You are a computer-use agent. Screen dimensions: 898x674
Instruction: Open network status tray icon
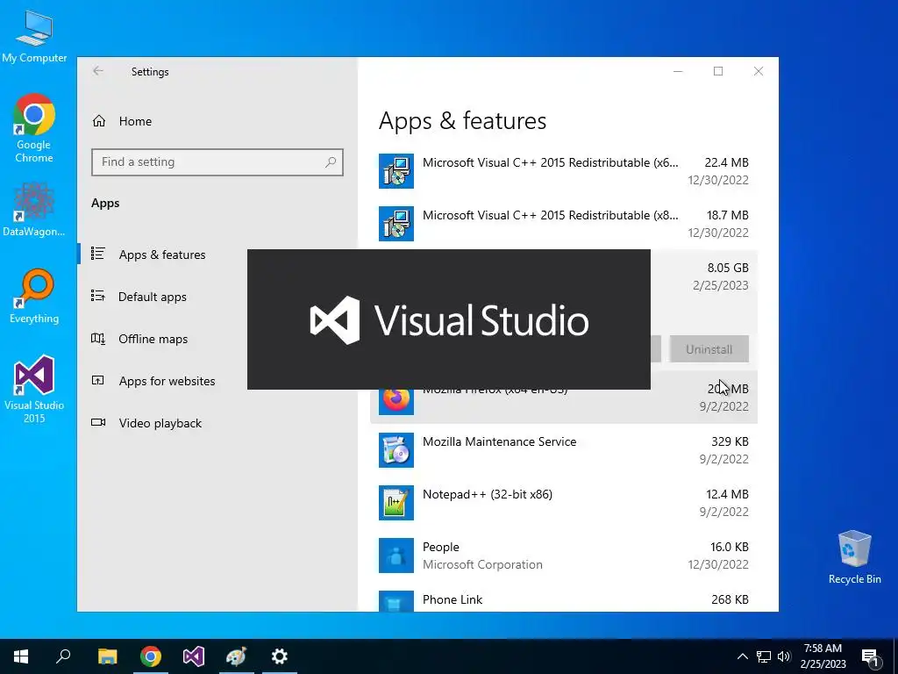(764, 656)
